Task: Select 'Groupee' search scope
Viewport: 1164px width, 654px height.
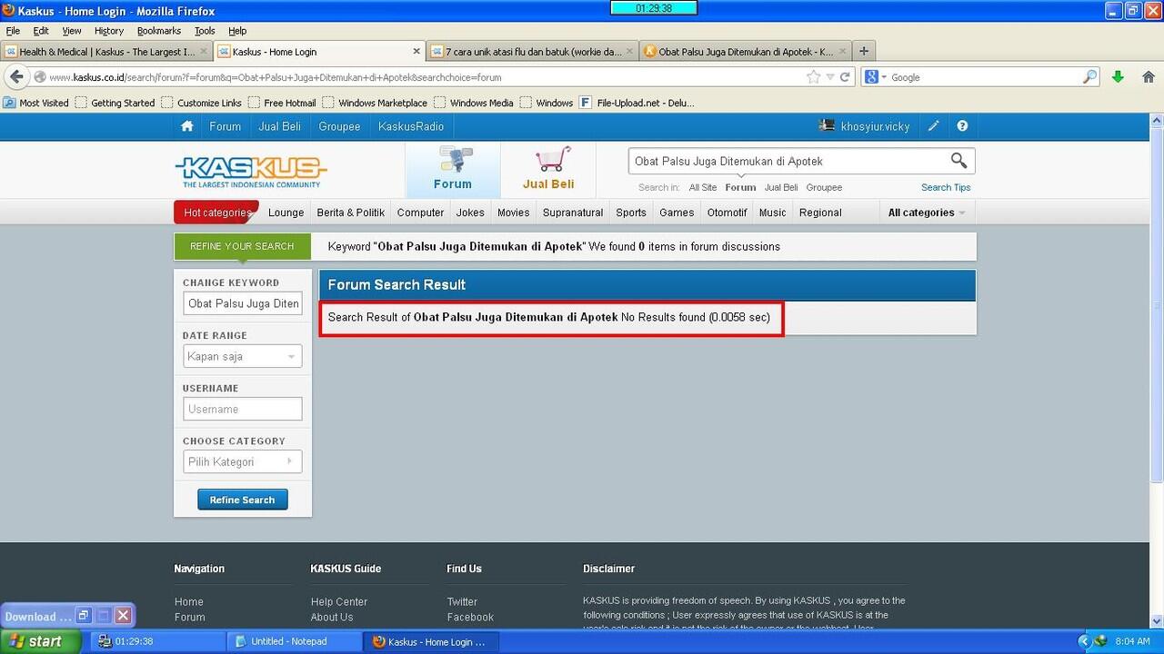Action: pos(824,187)
